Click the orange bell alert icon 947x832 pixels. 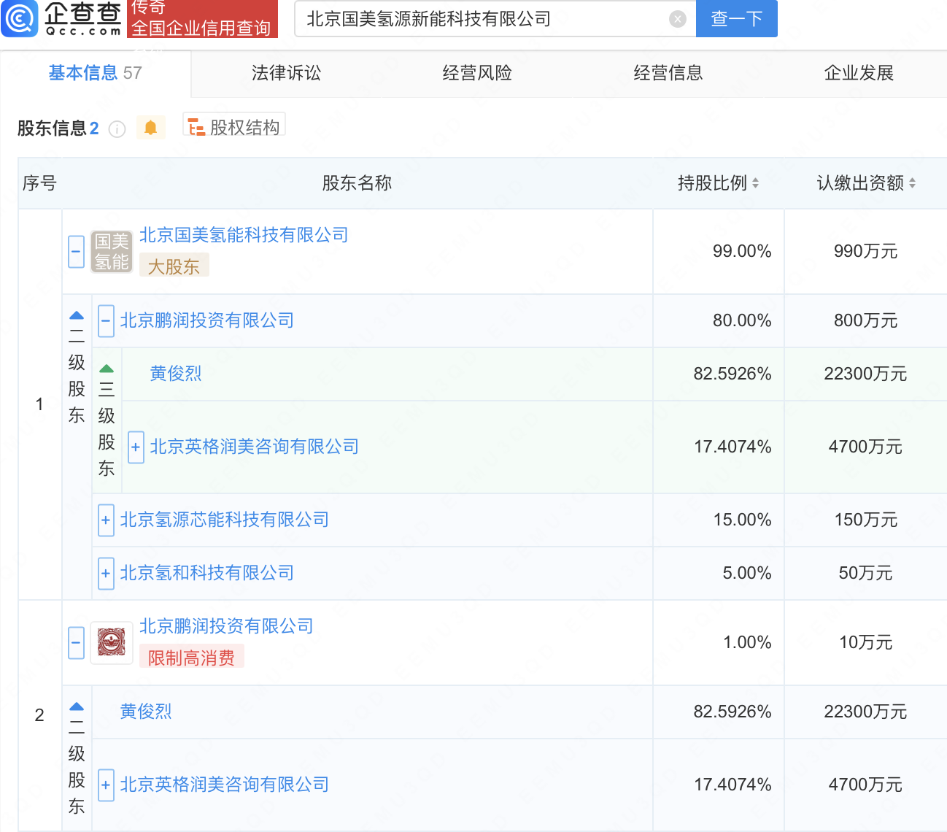click(x=150, y=128)
